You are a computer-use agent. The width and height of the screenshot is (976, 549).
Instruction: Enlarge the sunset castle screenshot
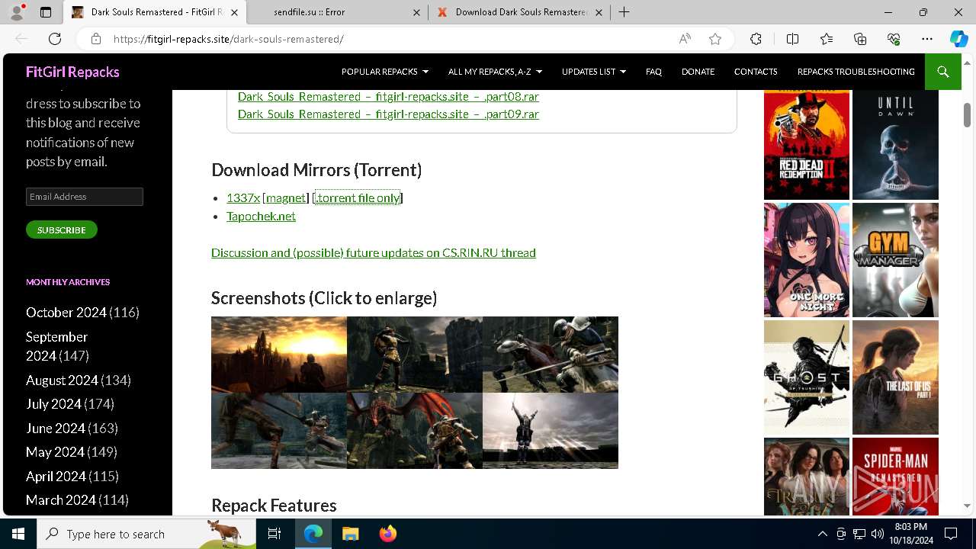[279, 355]
